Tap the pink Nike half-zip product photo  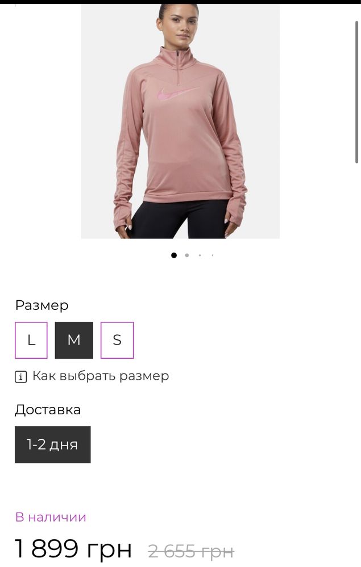[x=180, y=121]
